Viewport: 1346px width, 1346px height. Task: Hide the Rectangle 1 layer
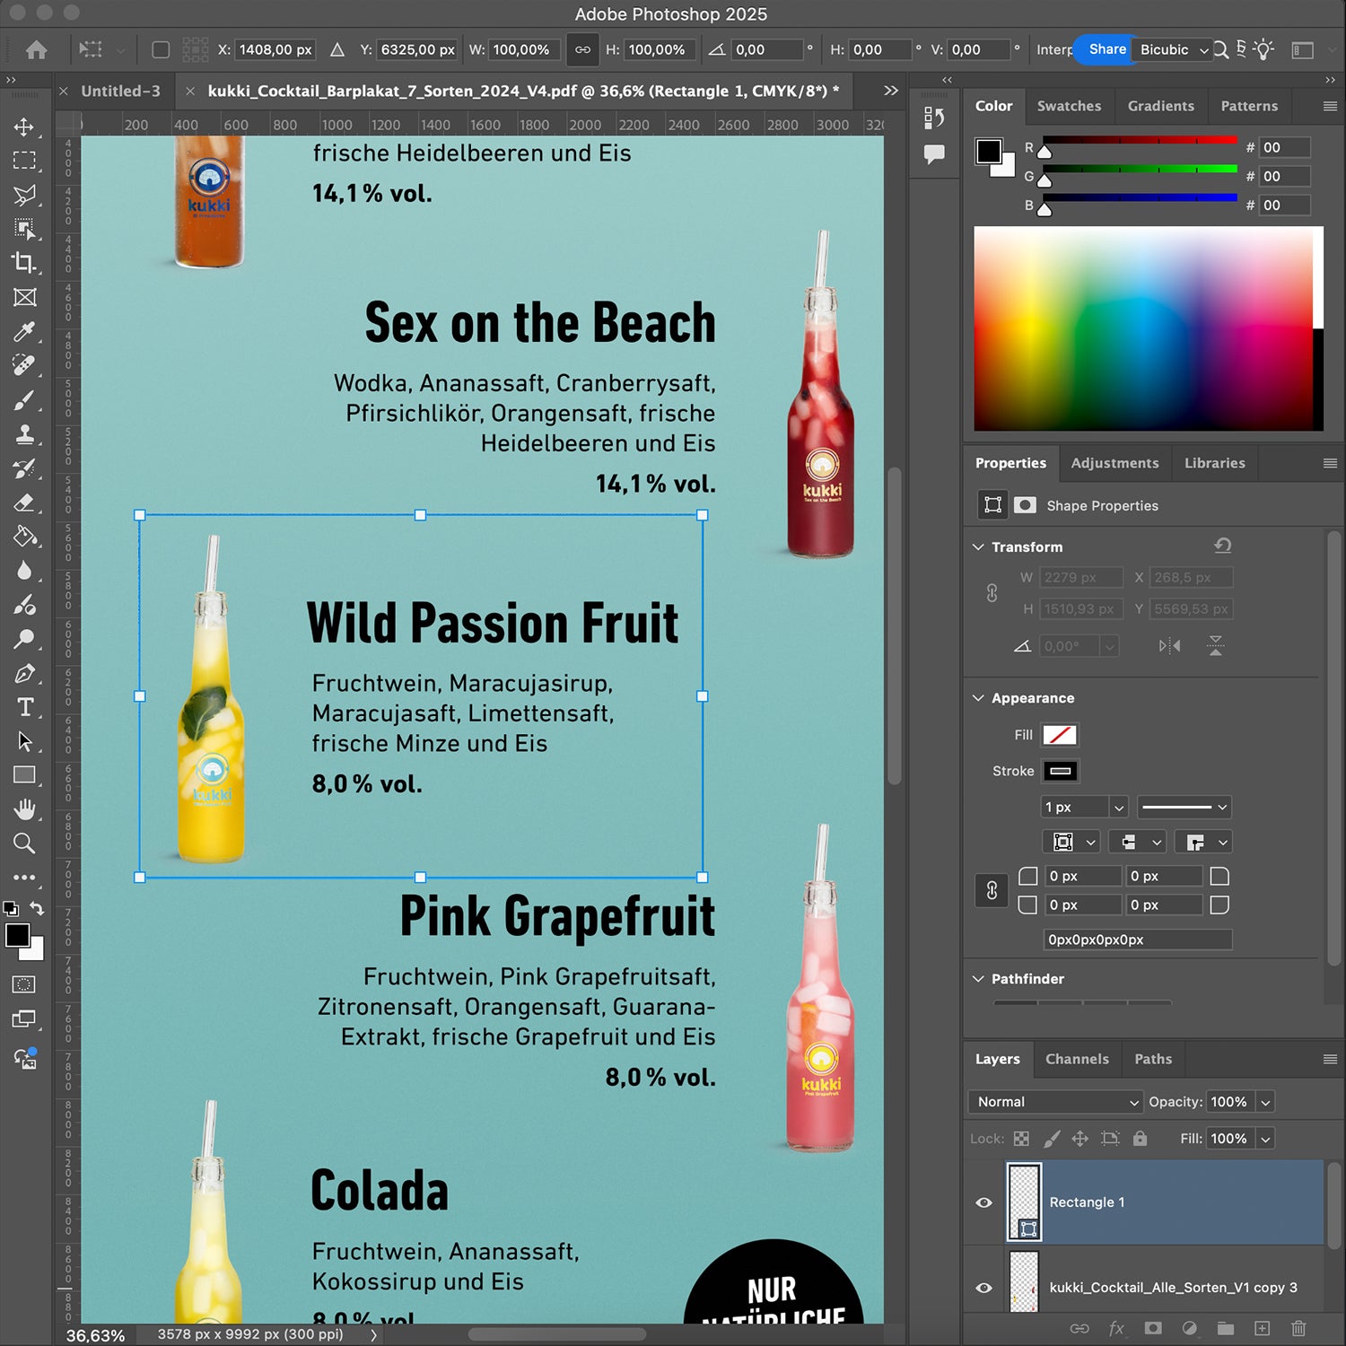(983, 1202)
